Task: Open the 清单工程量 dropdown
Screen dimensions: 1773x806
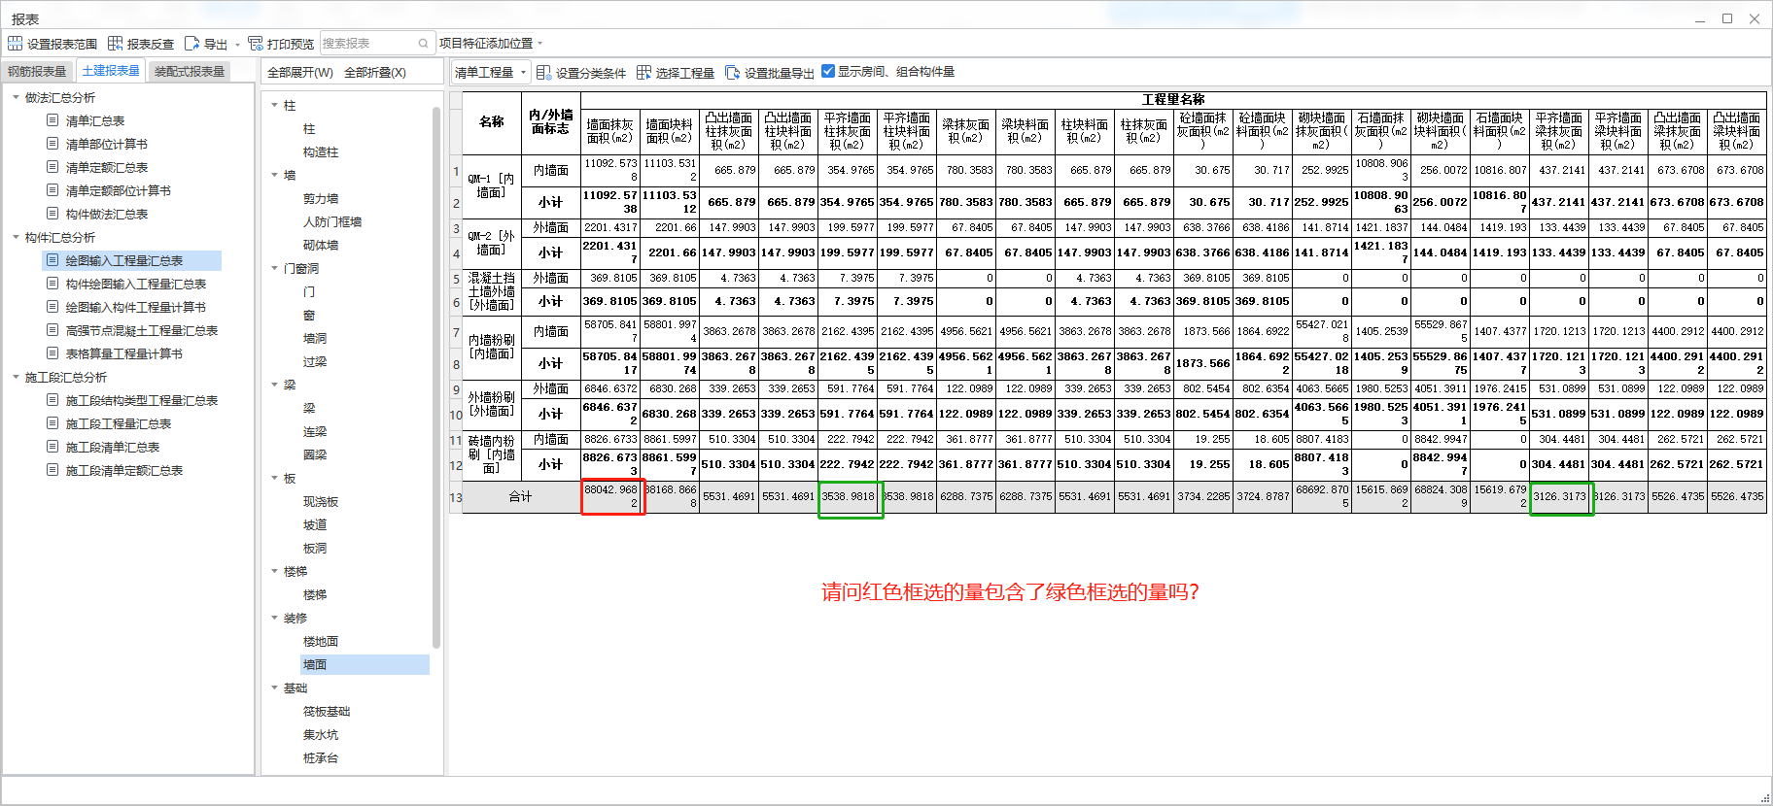Action: pyautogui.click(x=491, y=73)
